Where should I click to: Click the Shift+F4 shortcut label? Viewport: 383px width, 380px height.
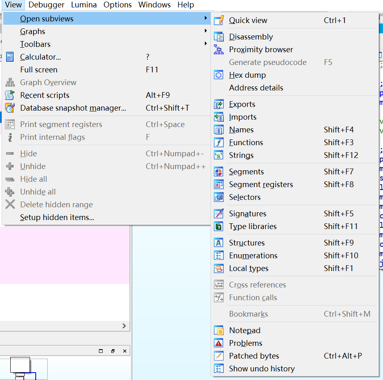[339, 130]
